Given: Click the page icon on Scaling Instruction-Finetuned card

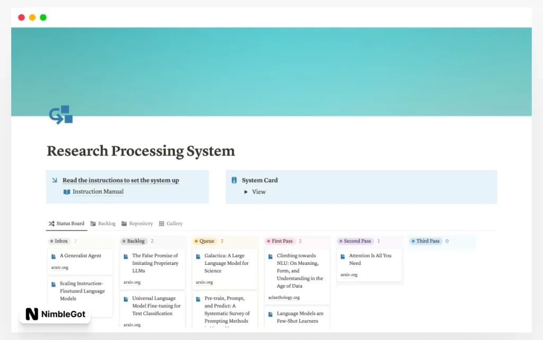Looking at the screenshot, I should (54, 284).
